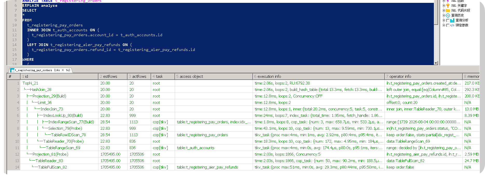Select the 查询分析 tree label
This screenshot has height=175, width=485.
click(462, 20)
